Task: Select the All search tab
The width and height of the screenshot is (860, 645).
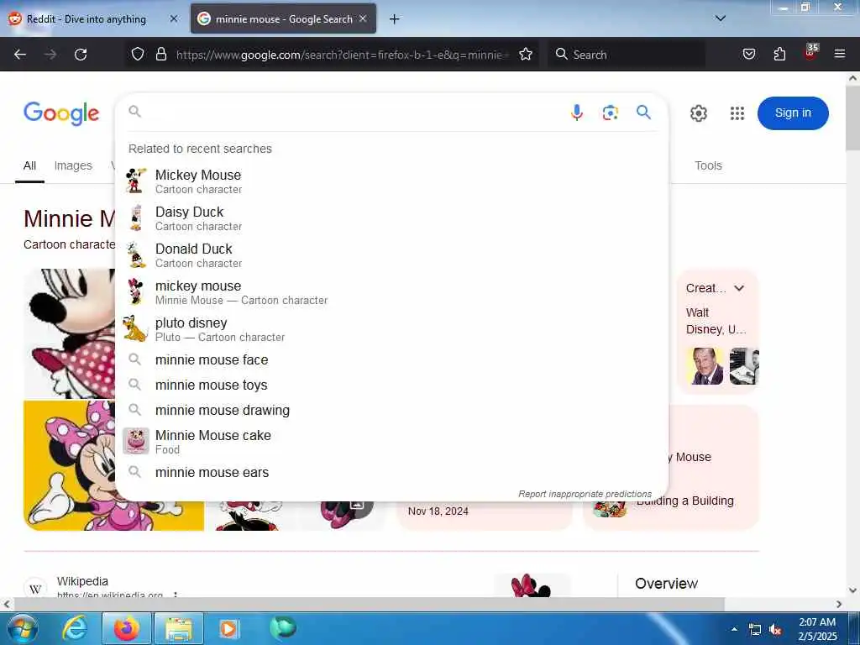Action: pos(29,165)
